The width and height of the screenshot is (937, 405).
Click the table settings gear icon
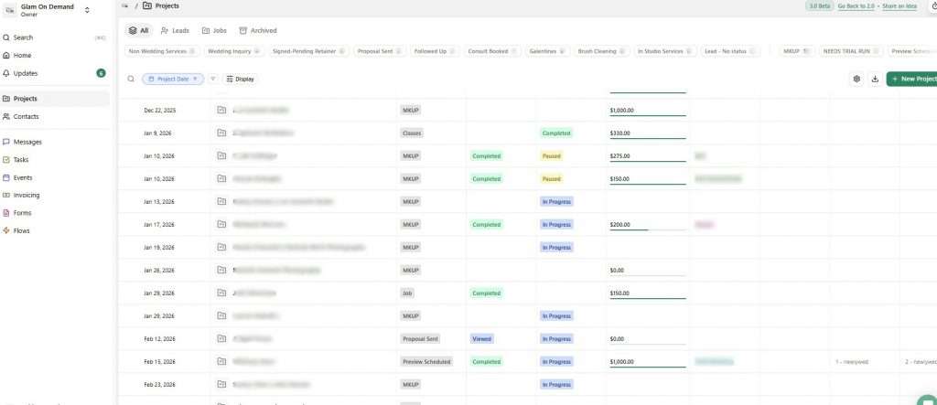click(x=856, y=80)
